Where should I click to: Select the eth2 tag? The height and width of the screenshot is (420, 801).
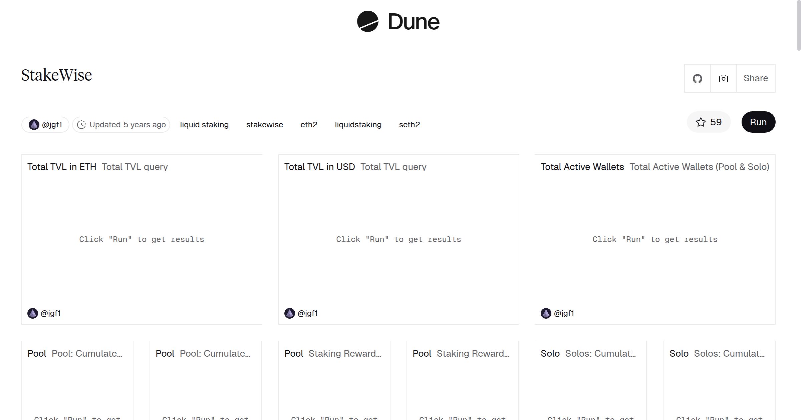point(309,124)
